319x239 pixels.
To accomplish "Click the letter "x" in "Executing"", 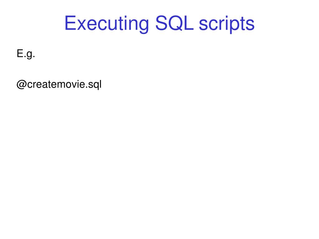I will tap(82, 25).
